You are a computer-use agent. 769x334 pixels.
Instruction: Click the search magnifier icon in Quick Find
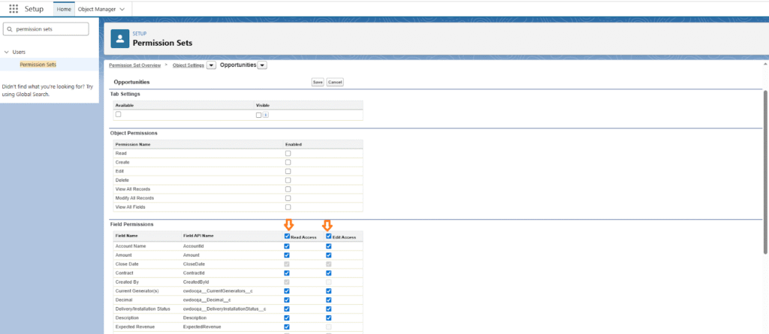9,29
